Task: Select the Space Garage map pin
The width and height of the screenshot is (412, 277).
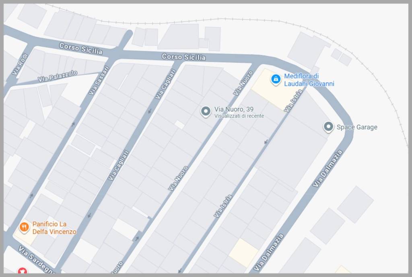Action: (328, 127)
